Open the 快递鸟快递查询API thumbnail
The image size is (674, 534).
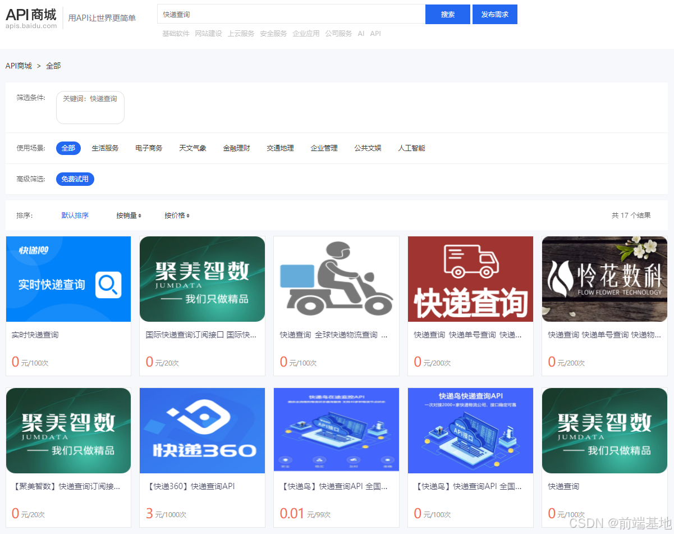pyautogui.click(x=470, y=431)
